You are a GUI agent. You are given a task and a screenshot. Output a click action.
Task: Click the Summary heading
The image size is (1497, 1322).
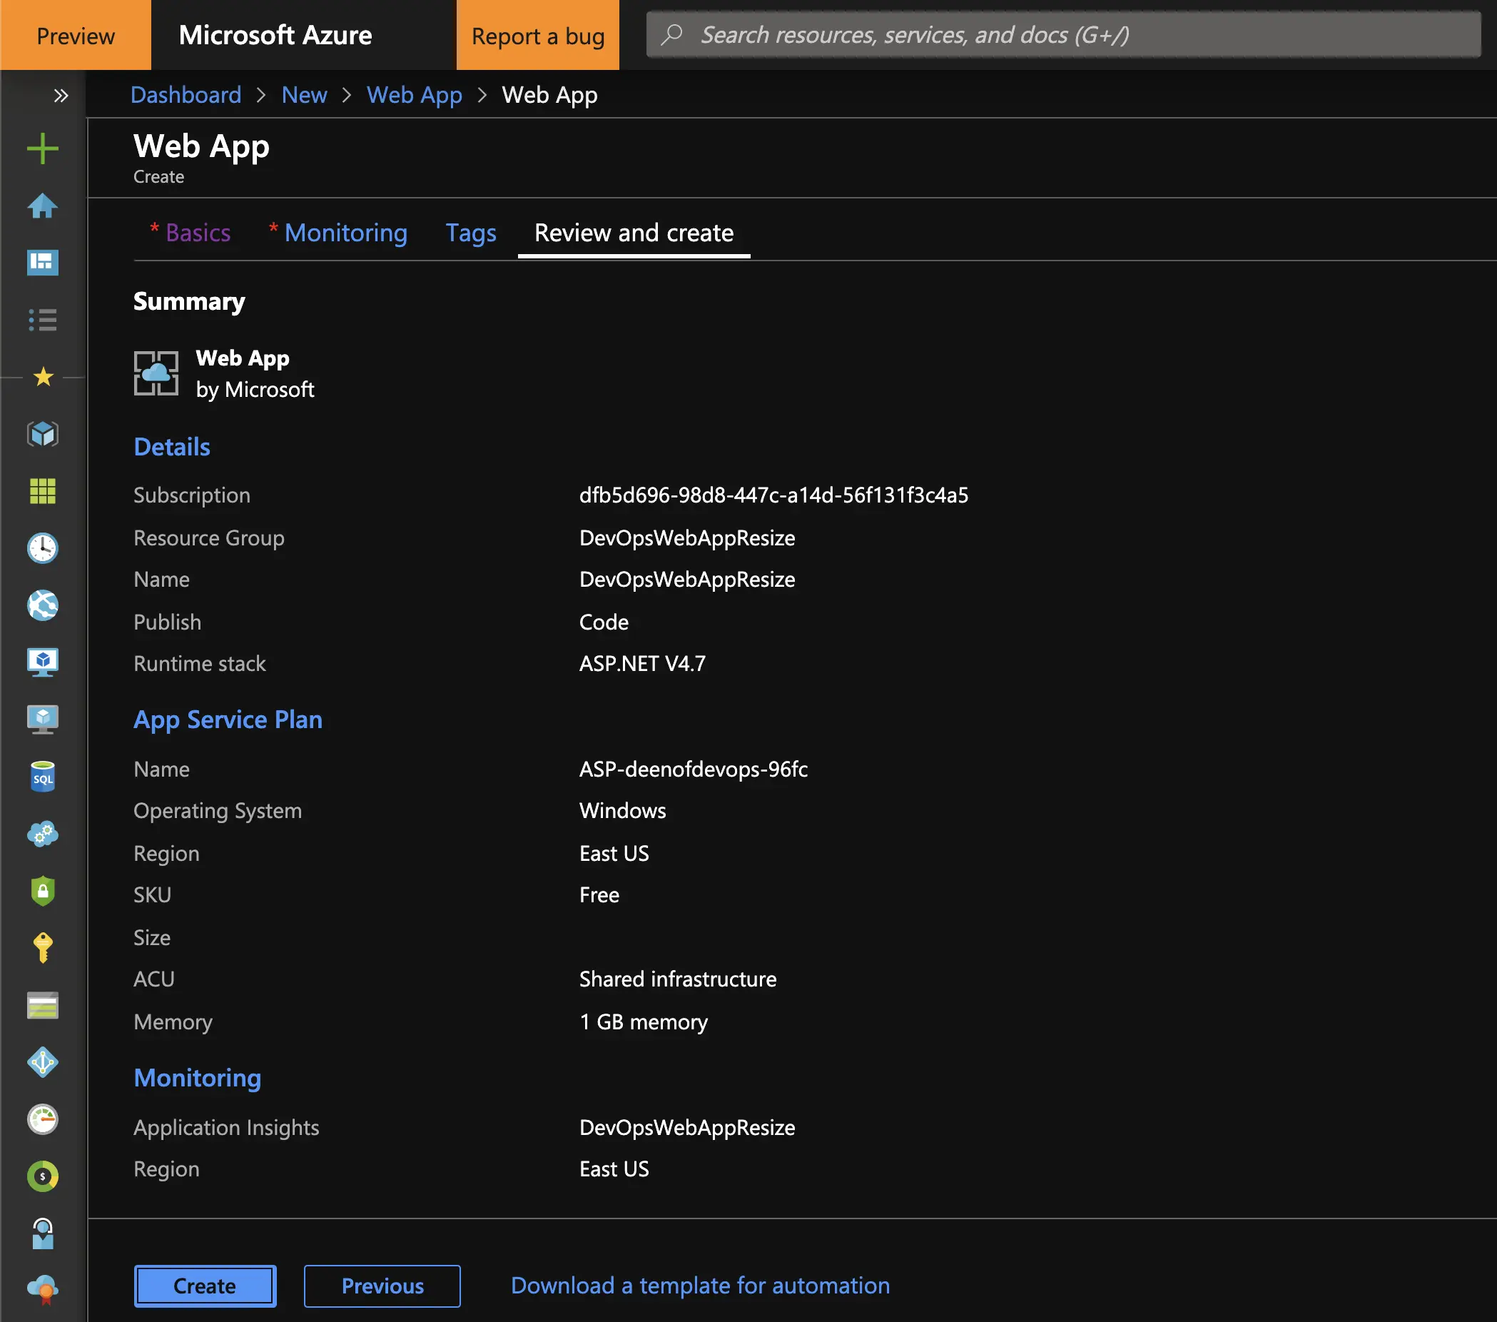click(189, 302)
